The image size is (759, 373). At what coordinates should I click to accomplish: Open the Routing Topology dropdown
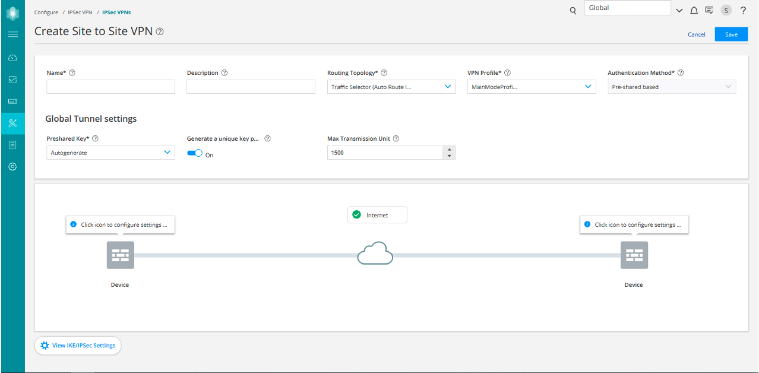pos(391,87)
